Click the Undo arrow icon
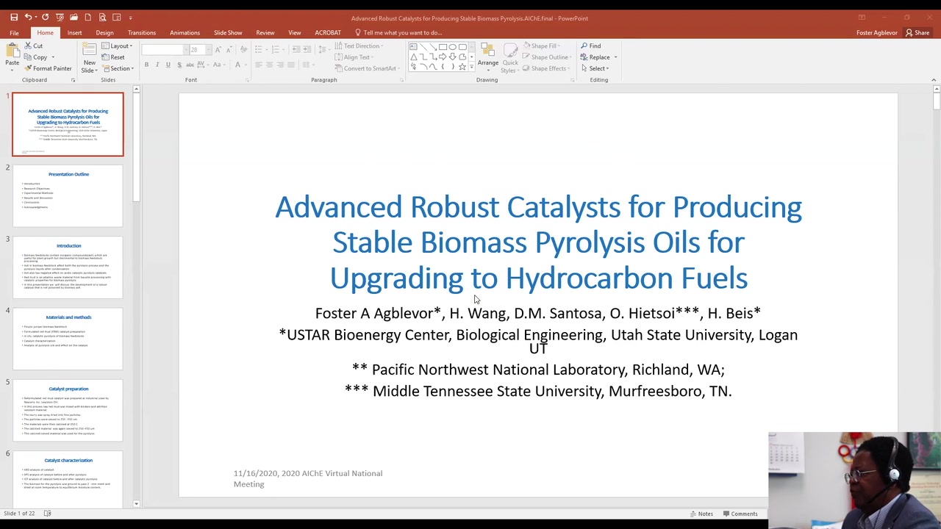941x529 pixels. [29, 17]
